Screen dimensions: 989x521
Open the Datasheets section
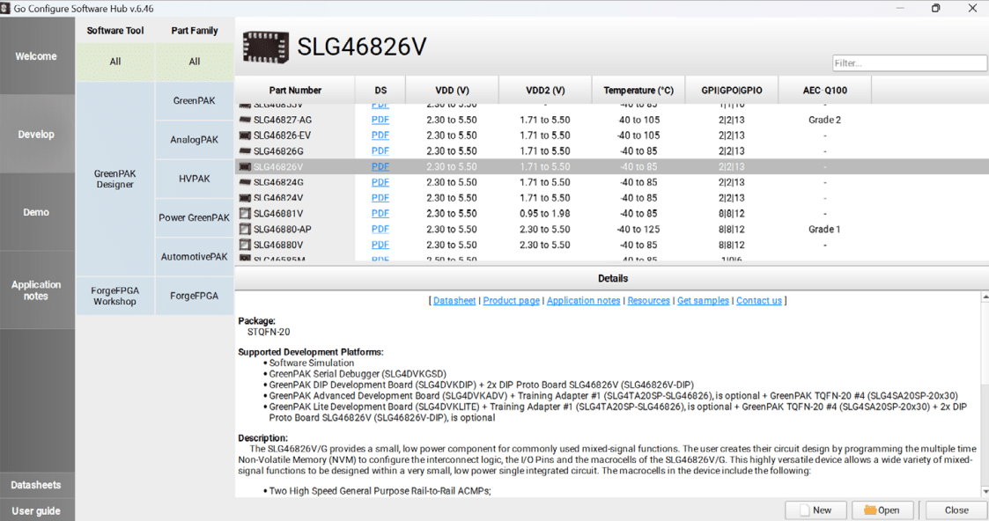(x=37, y=485)
